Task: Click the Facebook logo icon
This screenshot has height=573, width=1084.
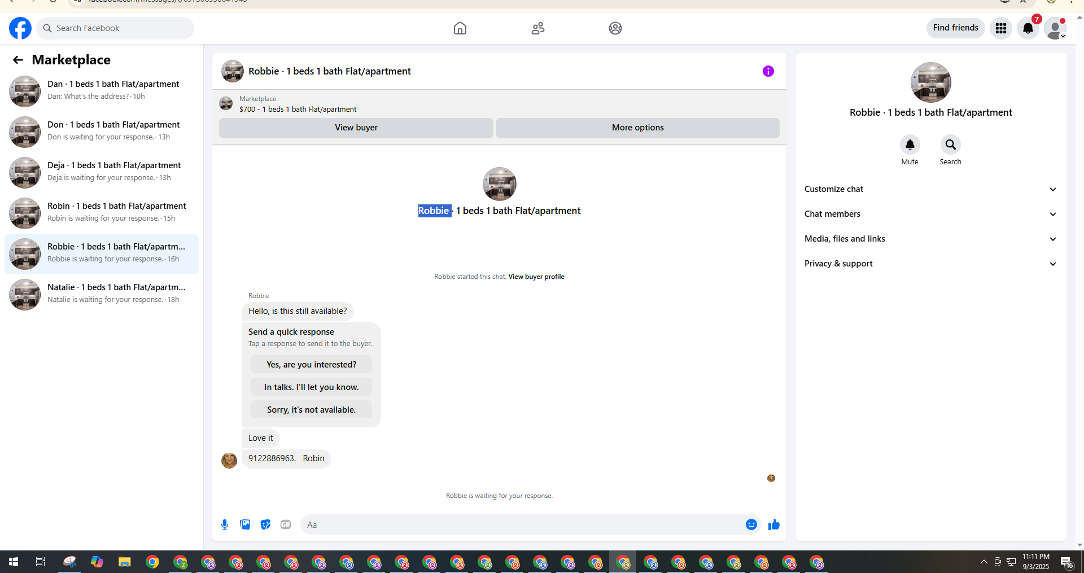Action: (20, 28)
